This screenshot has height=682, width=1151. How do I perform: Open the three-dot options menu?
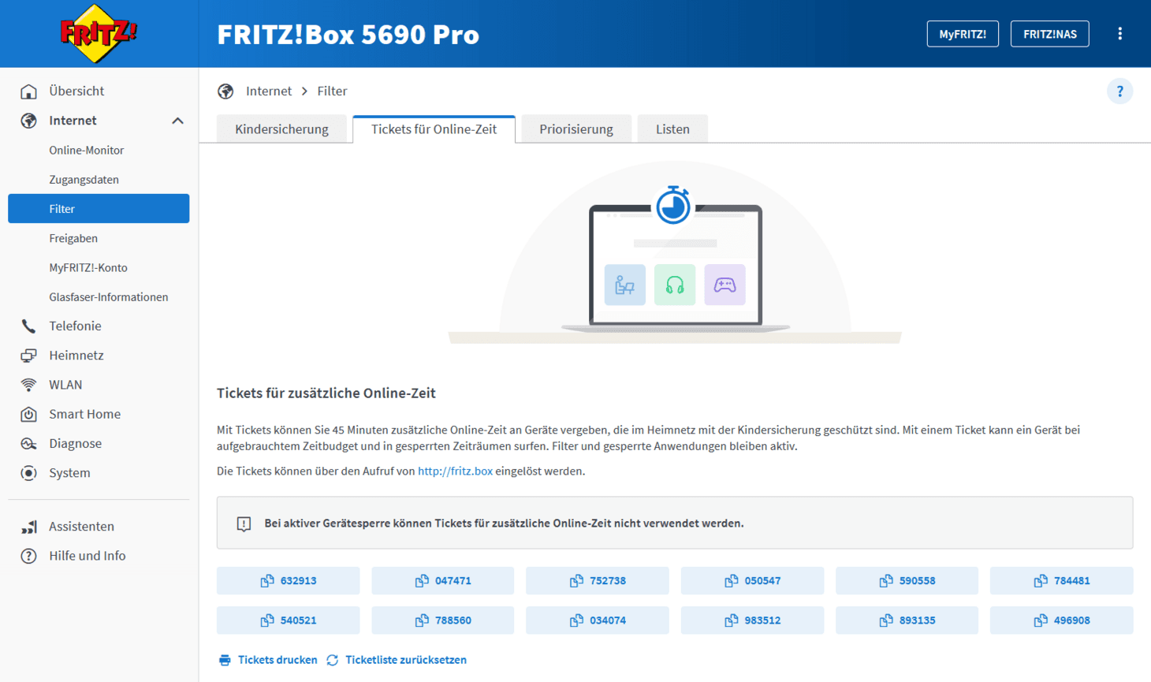click(1119, 34)
